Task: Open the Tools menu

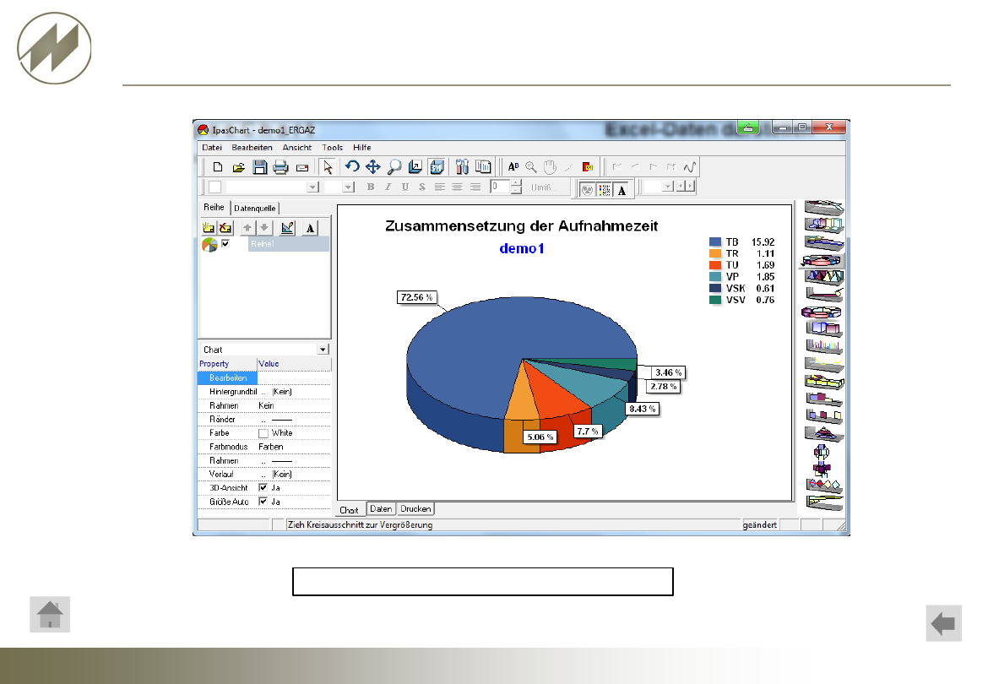Action: tap(332, 148)
